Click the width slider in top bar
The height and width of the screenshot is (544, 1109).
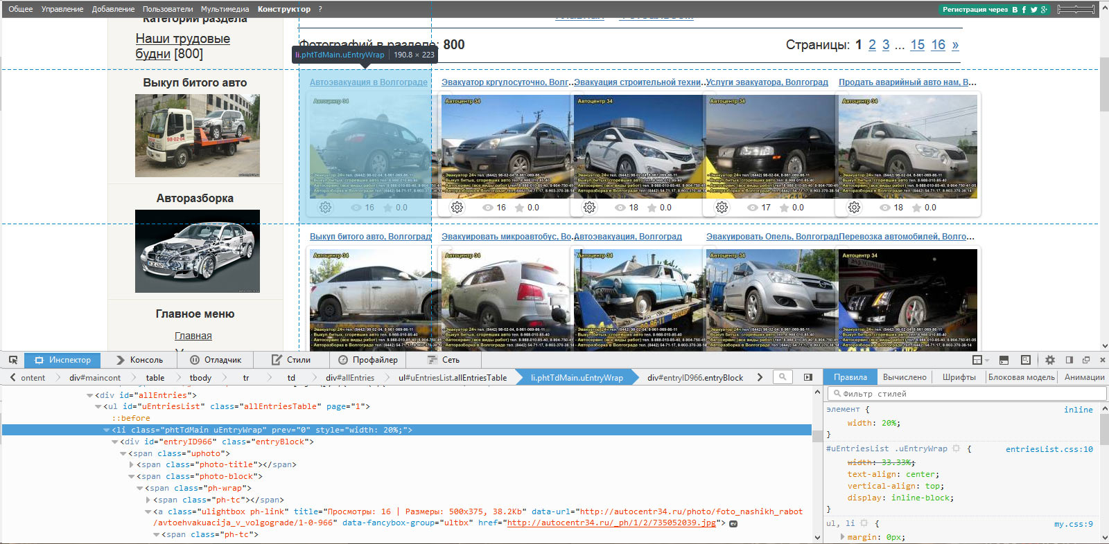pyautogui.click(x=1076, y=9)
